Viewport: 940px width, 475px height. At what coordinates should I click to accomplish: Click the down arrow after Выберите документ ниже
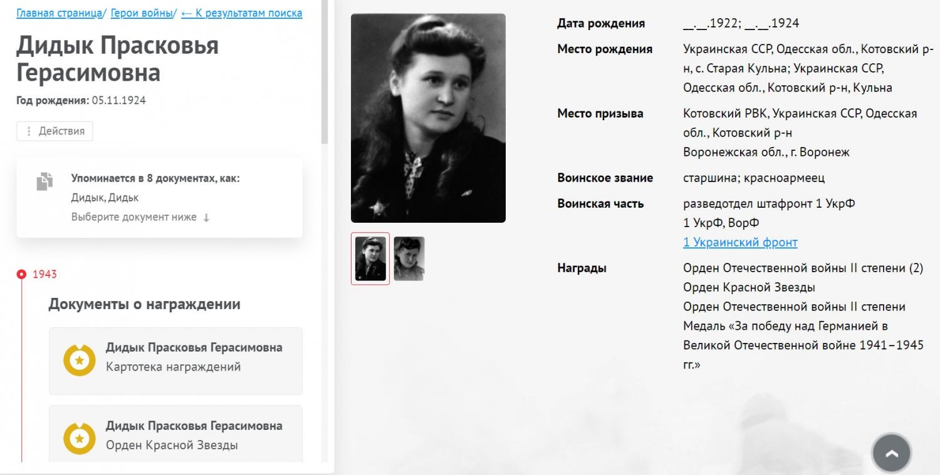[x=206, y=218]
